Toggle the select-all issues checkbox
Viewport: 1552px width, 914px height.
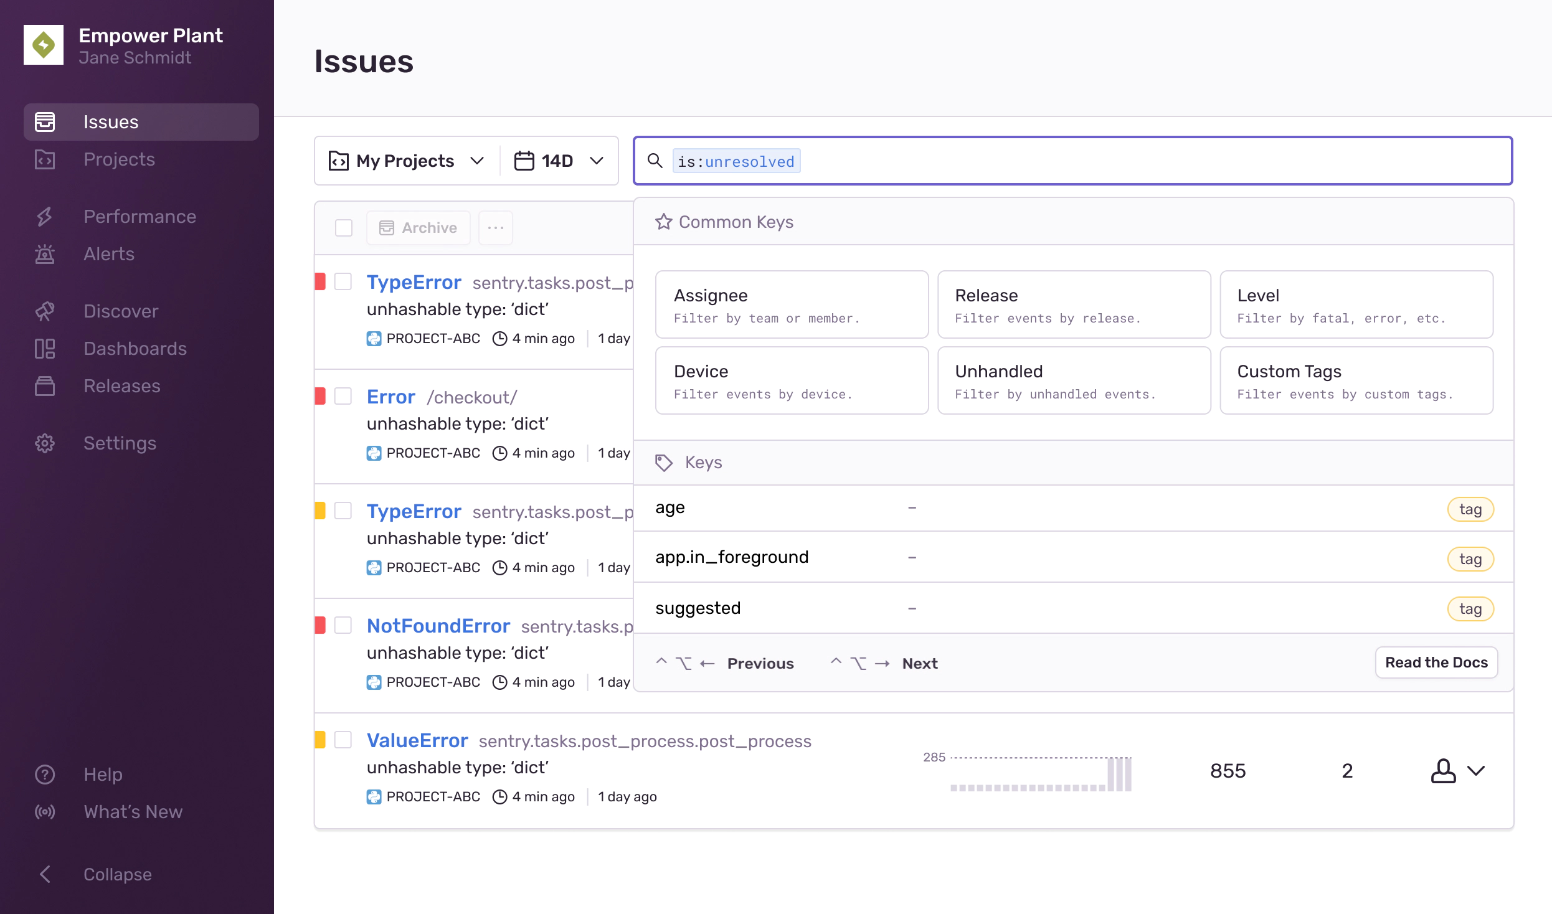tap(344, 228)
